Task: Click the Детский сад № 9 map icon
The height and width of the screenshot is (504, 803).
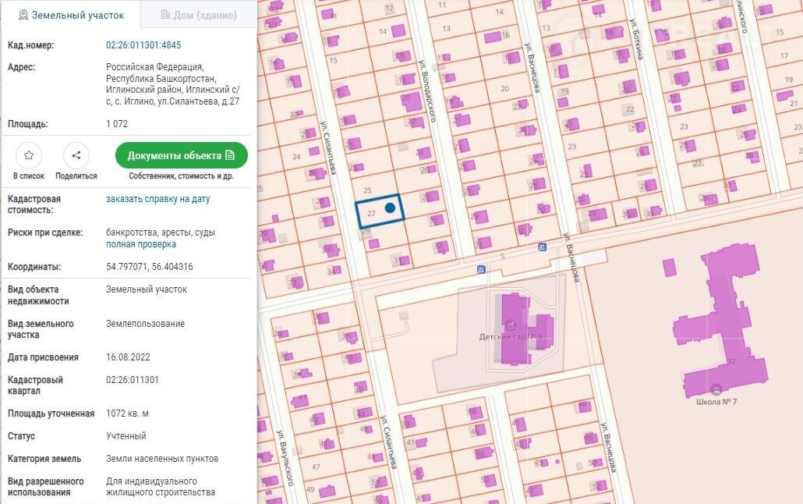Action: [x=511, y=325]
